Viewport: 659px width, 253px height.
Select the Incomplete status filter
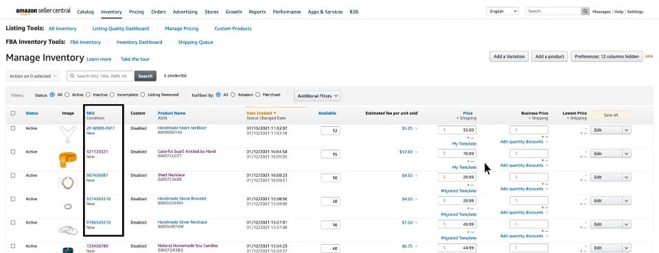112,95
